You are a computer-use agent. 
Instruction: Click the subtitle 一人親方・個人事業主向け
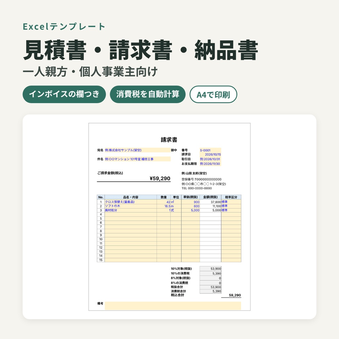pyautogui.click(x=90, y=72)
